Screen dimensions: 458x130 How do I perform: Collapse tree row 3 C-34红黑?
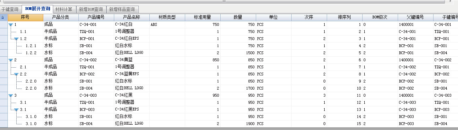coord(10,96)
